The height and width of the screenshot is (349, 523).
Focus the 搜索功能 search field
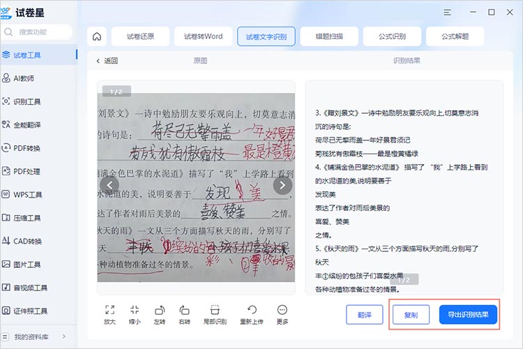click(x=37, y=32)
